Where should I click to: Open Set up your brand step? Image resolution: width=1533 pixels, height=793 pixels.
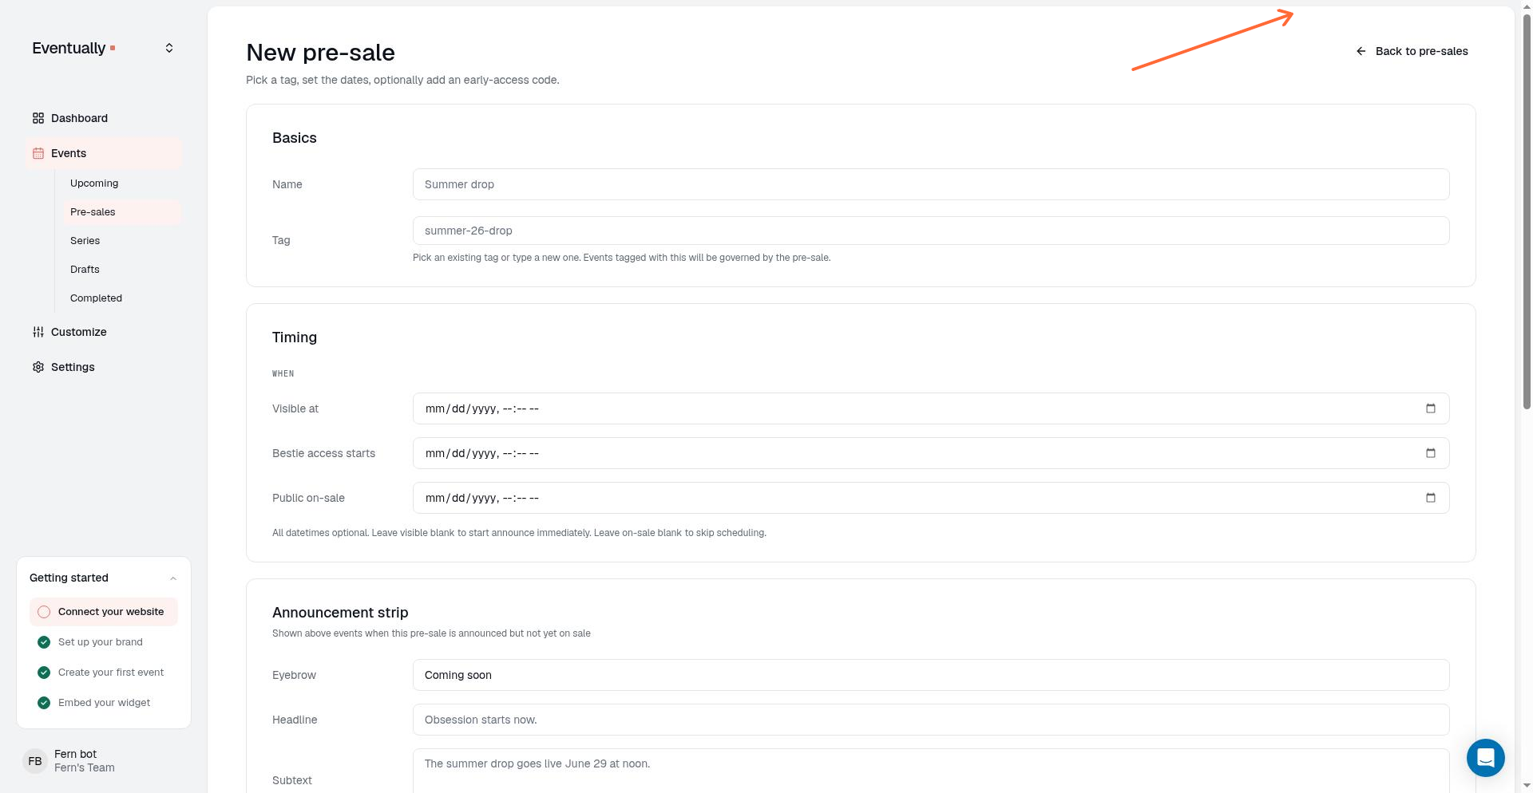tap(104, 642)
